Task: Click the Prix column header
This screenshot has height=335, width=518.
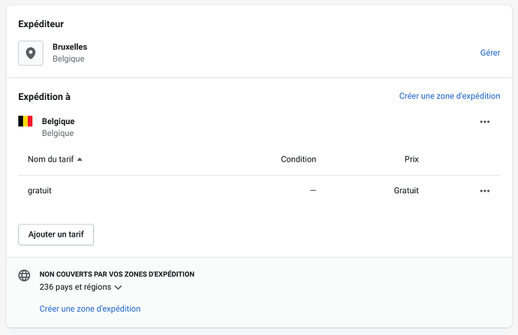Action: pos(411,159)
